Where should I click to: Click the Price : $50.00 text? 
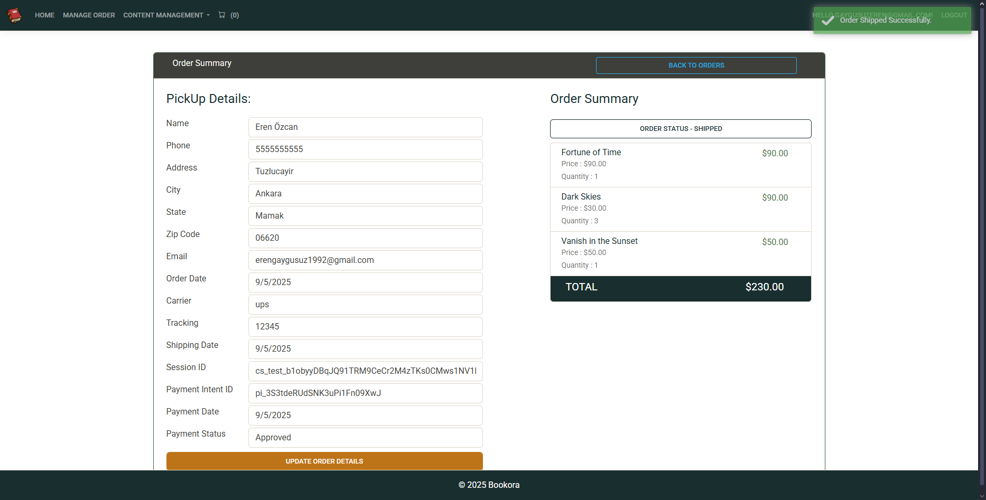(583, 253)
